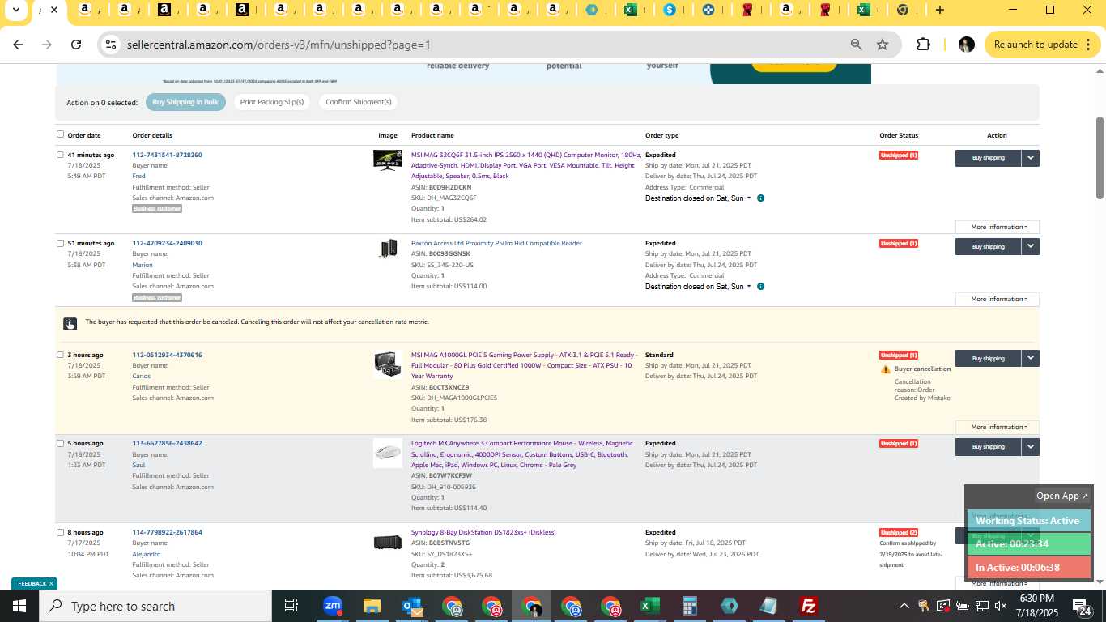The image size is (1106, 622).
Task: Open the Calculator app in taskbar
Action: [x=689, y=606]
